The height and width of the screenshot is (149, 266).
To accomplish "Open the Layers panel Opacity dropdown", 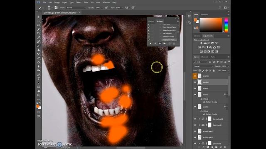I will tap(228, 66).
